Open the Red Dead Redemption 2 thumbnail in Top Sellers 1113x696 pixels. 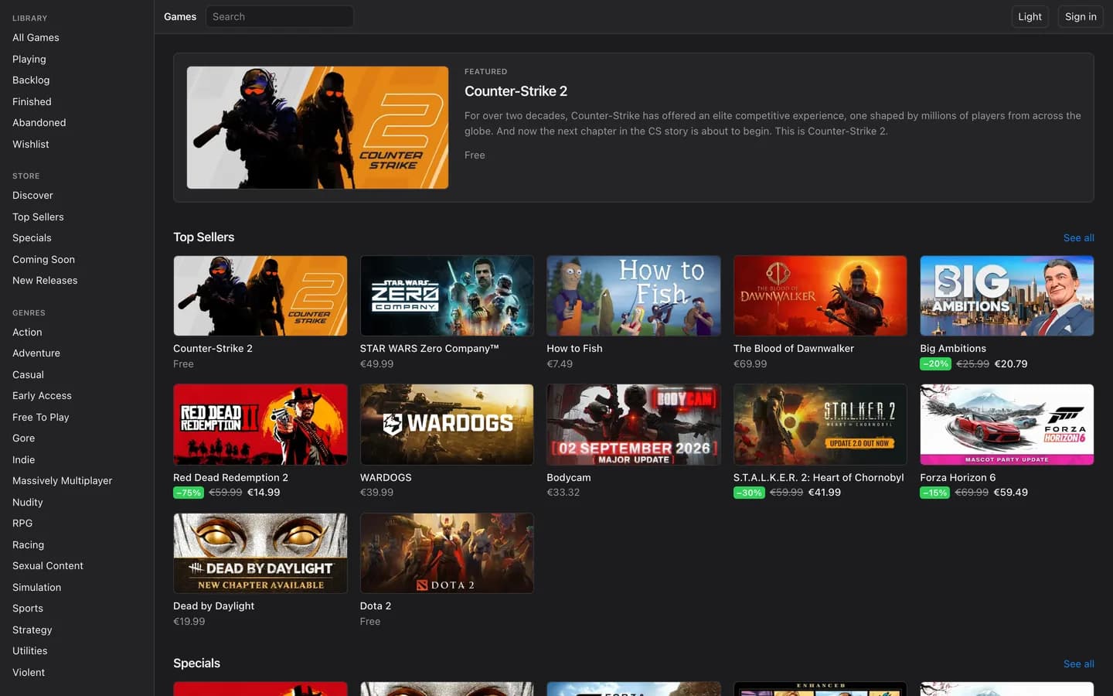(260, 425)
